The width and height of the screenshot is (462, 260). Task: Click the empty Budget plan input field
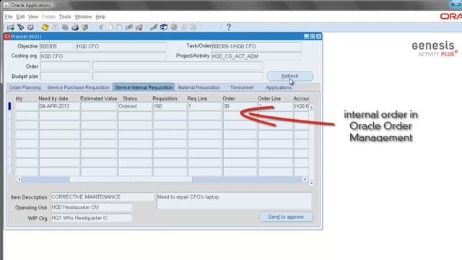[65, 77]
